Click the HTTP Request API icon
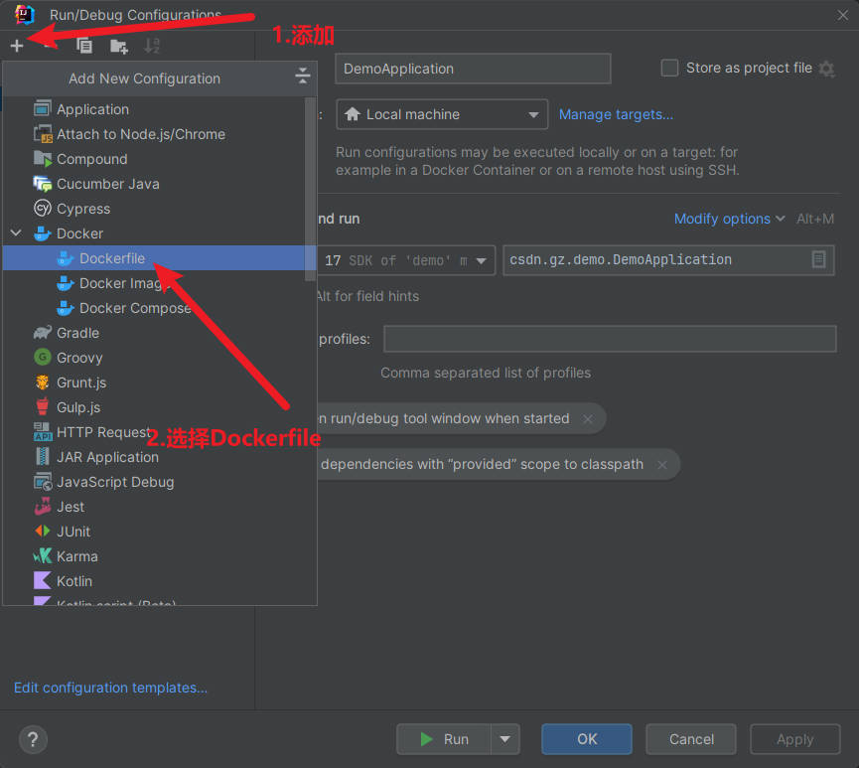 (43, 432)
